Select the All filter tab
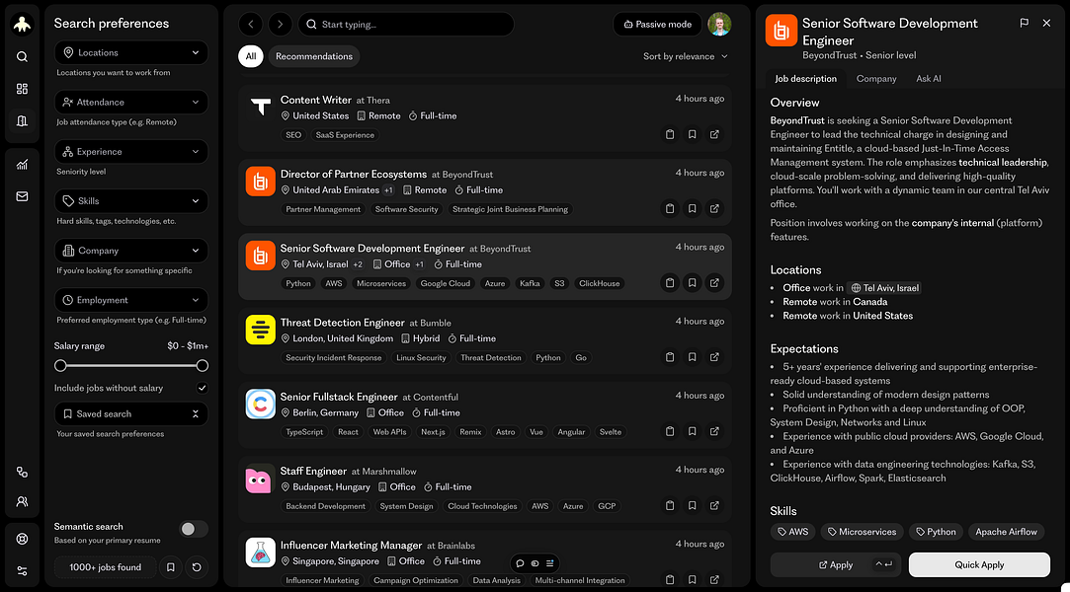 [x=251, y=56]
